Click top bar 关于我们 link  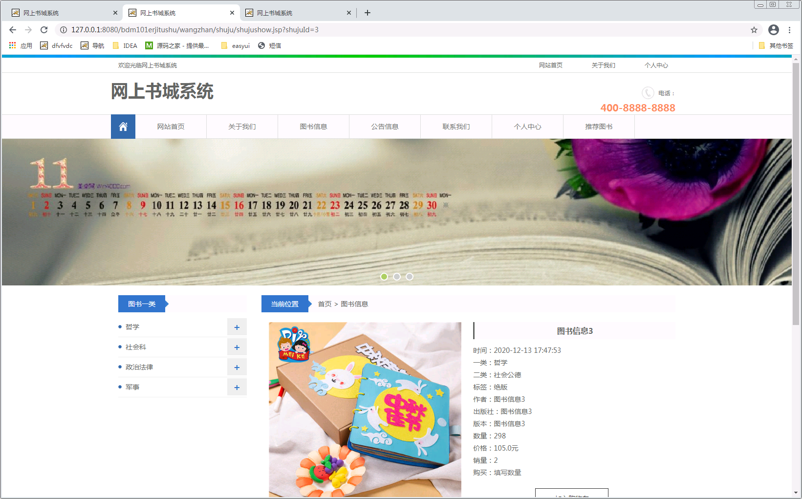click(604, 65)
